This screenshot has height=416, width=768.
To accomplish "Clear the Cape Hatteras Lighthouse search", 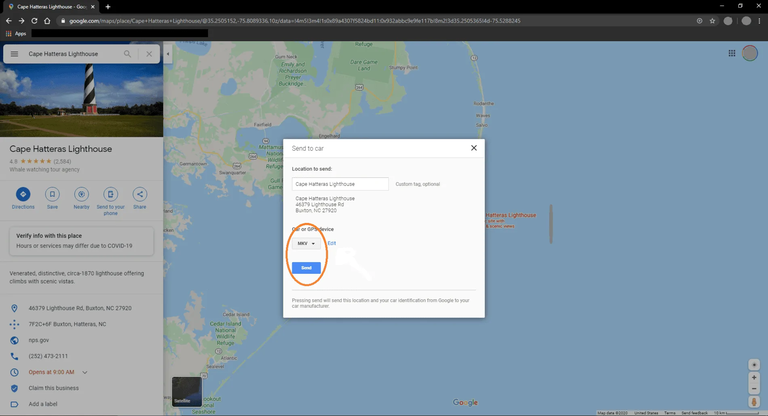I will (x=149, y=54).
